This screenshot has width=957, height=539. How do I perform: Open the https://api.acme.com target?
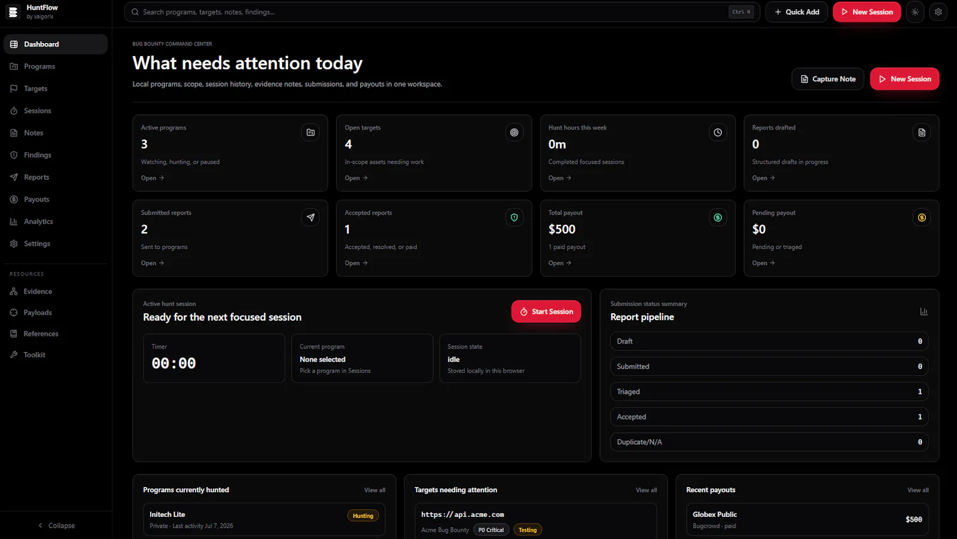(535, 521)
